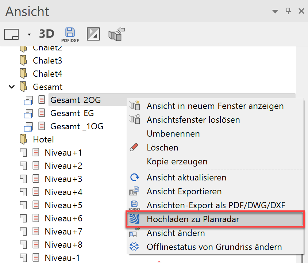The width and height of the screenshot is (308, 263).
Task: Click the 3D view toolbar button
Action: [x=47, y=34]
